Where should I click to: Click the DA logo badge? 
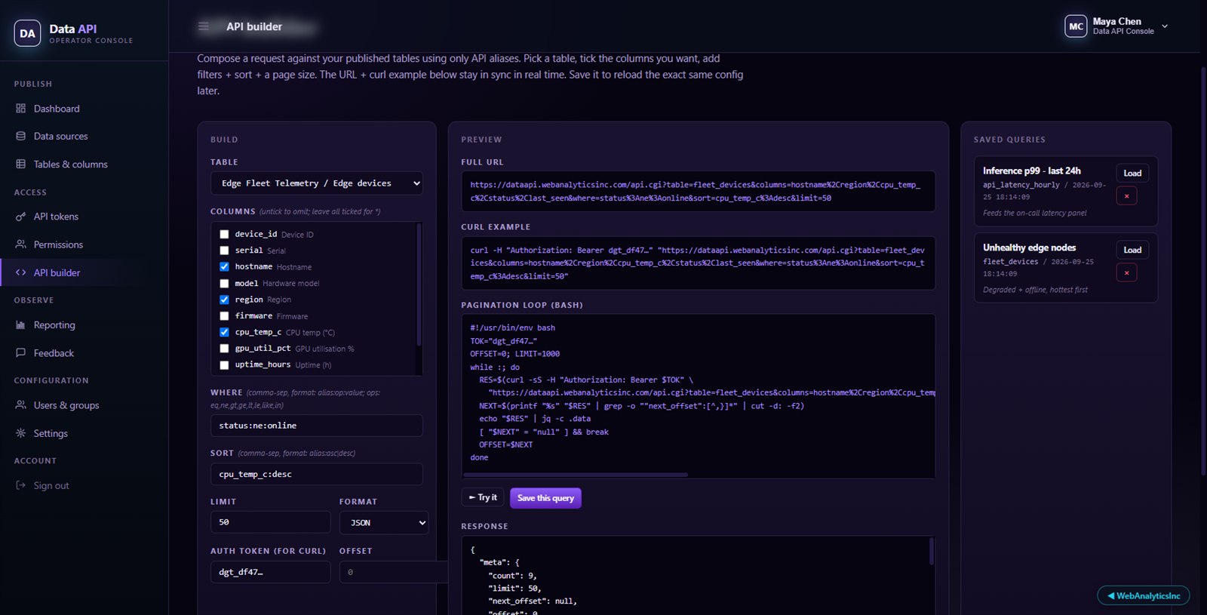(27, 33)
